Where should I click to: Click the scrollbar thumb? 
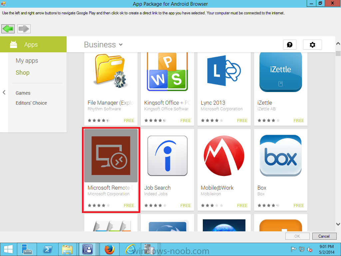(x=338, y=53)
